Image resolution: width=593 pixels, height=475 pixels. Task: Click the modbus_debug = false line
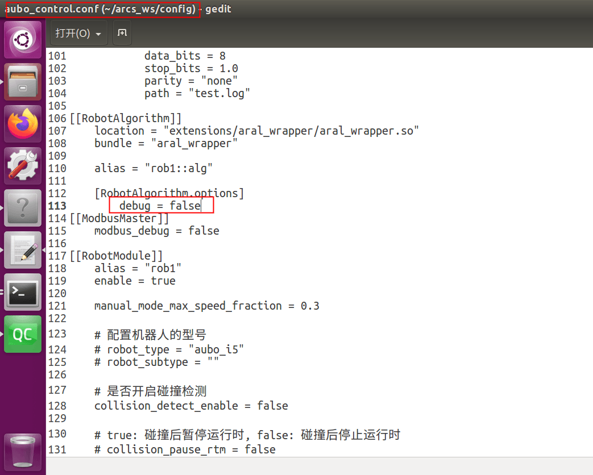[x=156, y=231]
